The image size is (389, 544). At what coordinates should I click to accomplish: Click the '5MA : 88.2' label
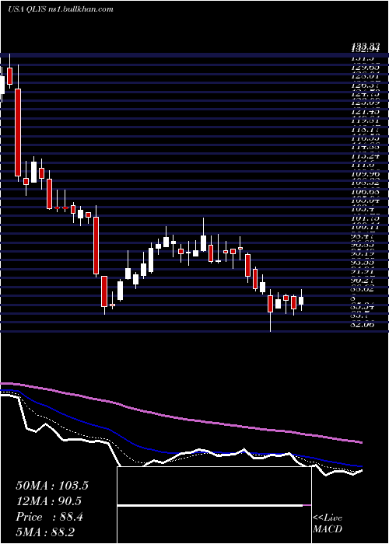pos(45,532)
